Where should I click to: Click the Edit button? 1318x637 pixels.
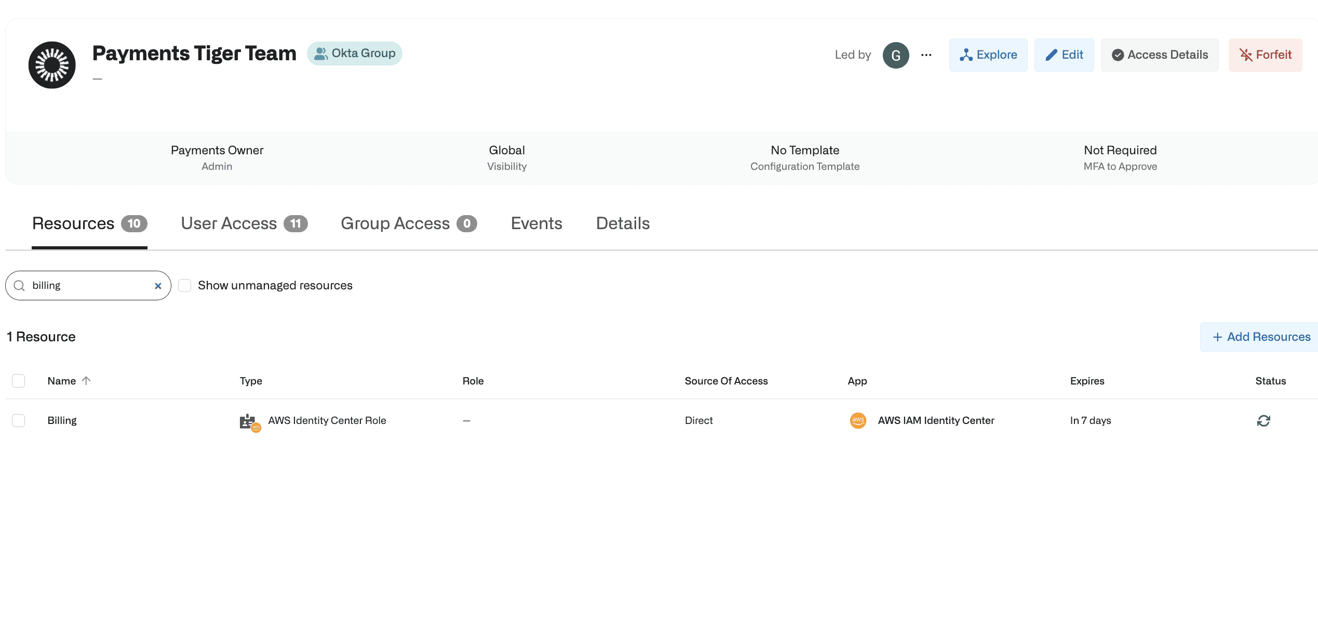click(1064, 55)
